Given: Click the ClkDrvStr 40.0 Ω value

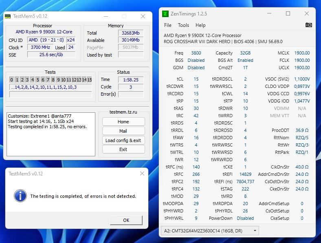Looking at the screenshot, I should point(302,167).
